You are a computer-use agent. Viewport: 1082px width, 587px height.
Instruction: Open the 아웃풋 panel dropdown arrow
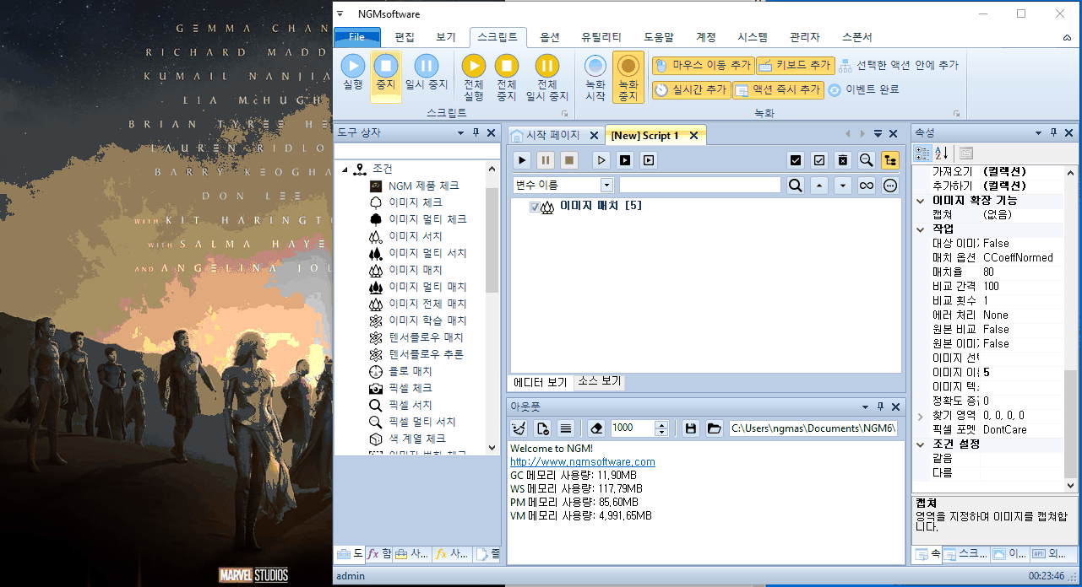pos(863,407)
